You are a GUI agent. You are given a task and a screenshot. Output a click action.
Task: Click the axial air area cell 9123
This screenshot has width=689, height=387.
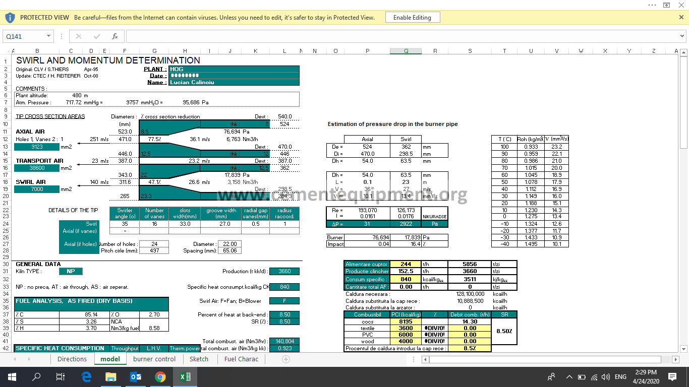click(37, 147)
